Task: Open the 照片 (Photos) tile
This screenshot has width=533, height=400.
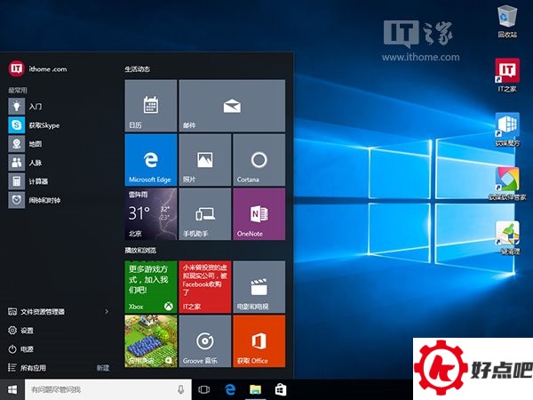Action: point(205,160)
